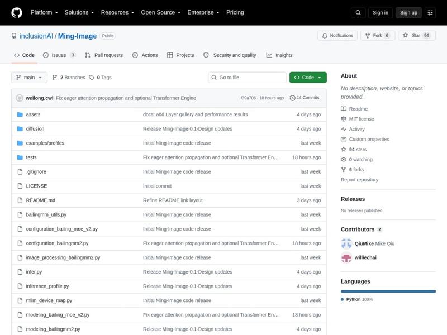Click the LICENSE file icon

pyautogui.click(x=20, y=186)
